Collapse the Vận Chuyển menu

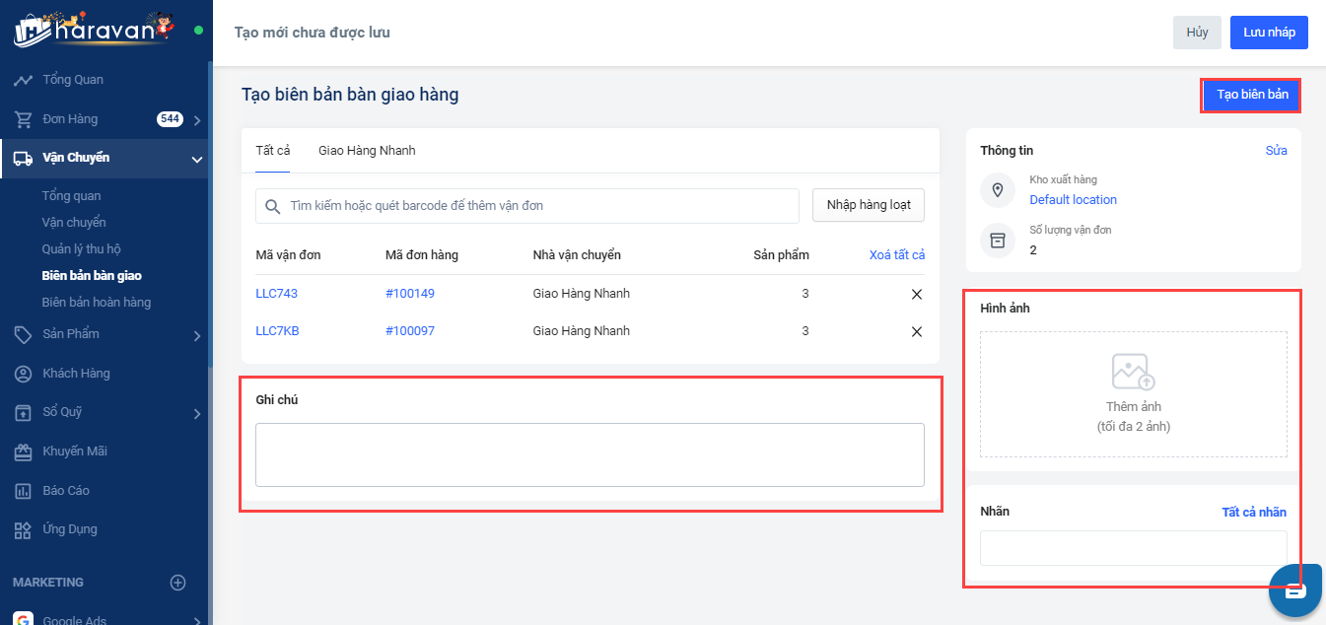tap(196, 159)
